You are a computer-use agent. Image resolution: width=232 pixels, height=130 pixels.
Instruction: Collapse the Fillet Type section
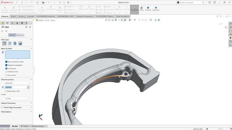[x=31, y=40]
